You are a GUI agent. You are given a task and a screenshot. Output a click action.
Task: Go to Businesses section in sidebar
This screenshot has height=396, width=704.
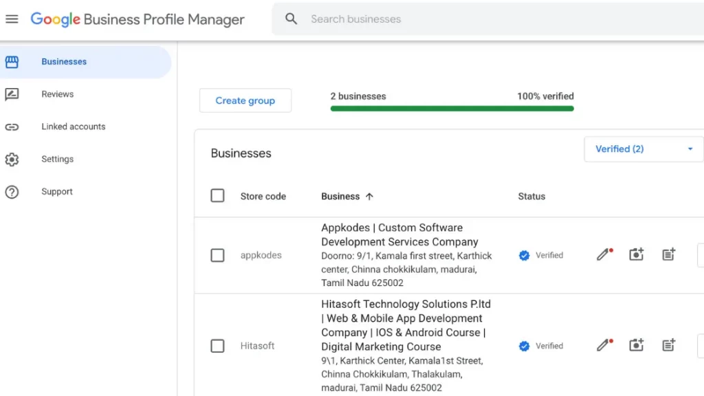(85, 62)
